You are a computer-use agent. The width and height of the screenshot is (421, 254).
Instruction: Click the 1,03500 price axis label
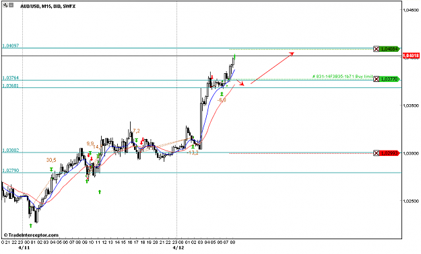click(x=410, y=105)
